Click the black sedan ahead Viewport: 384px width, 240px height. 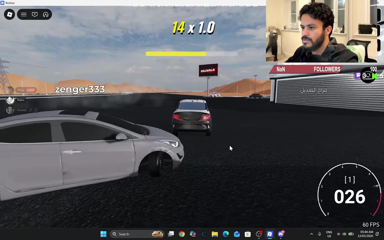coord(192,117)
